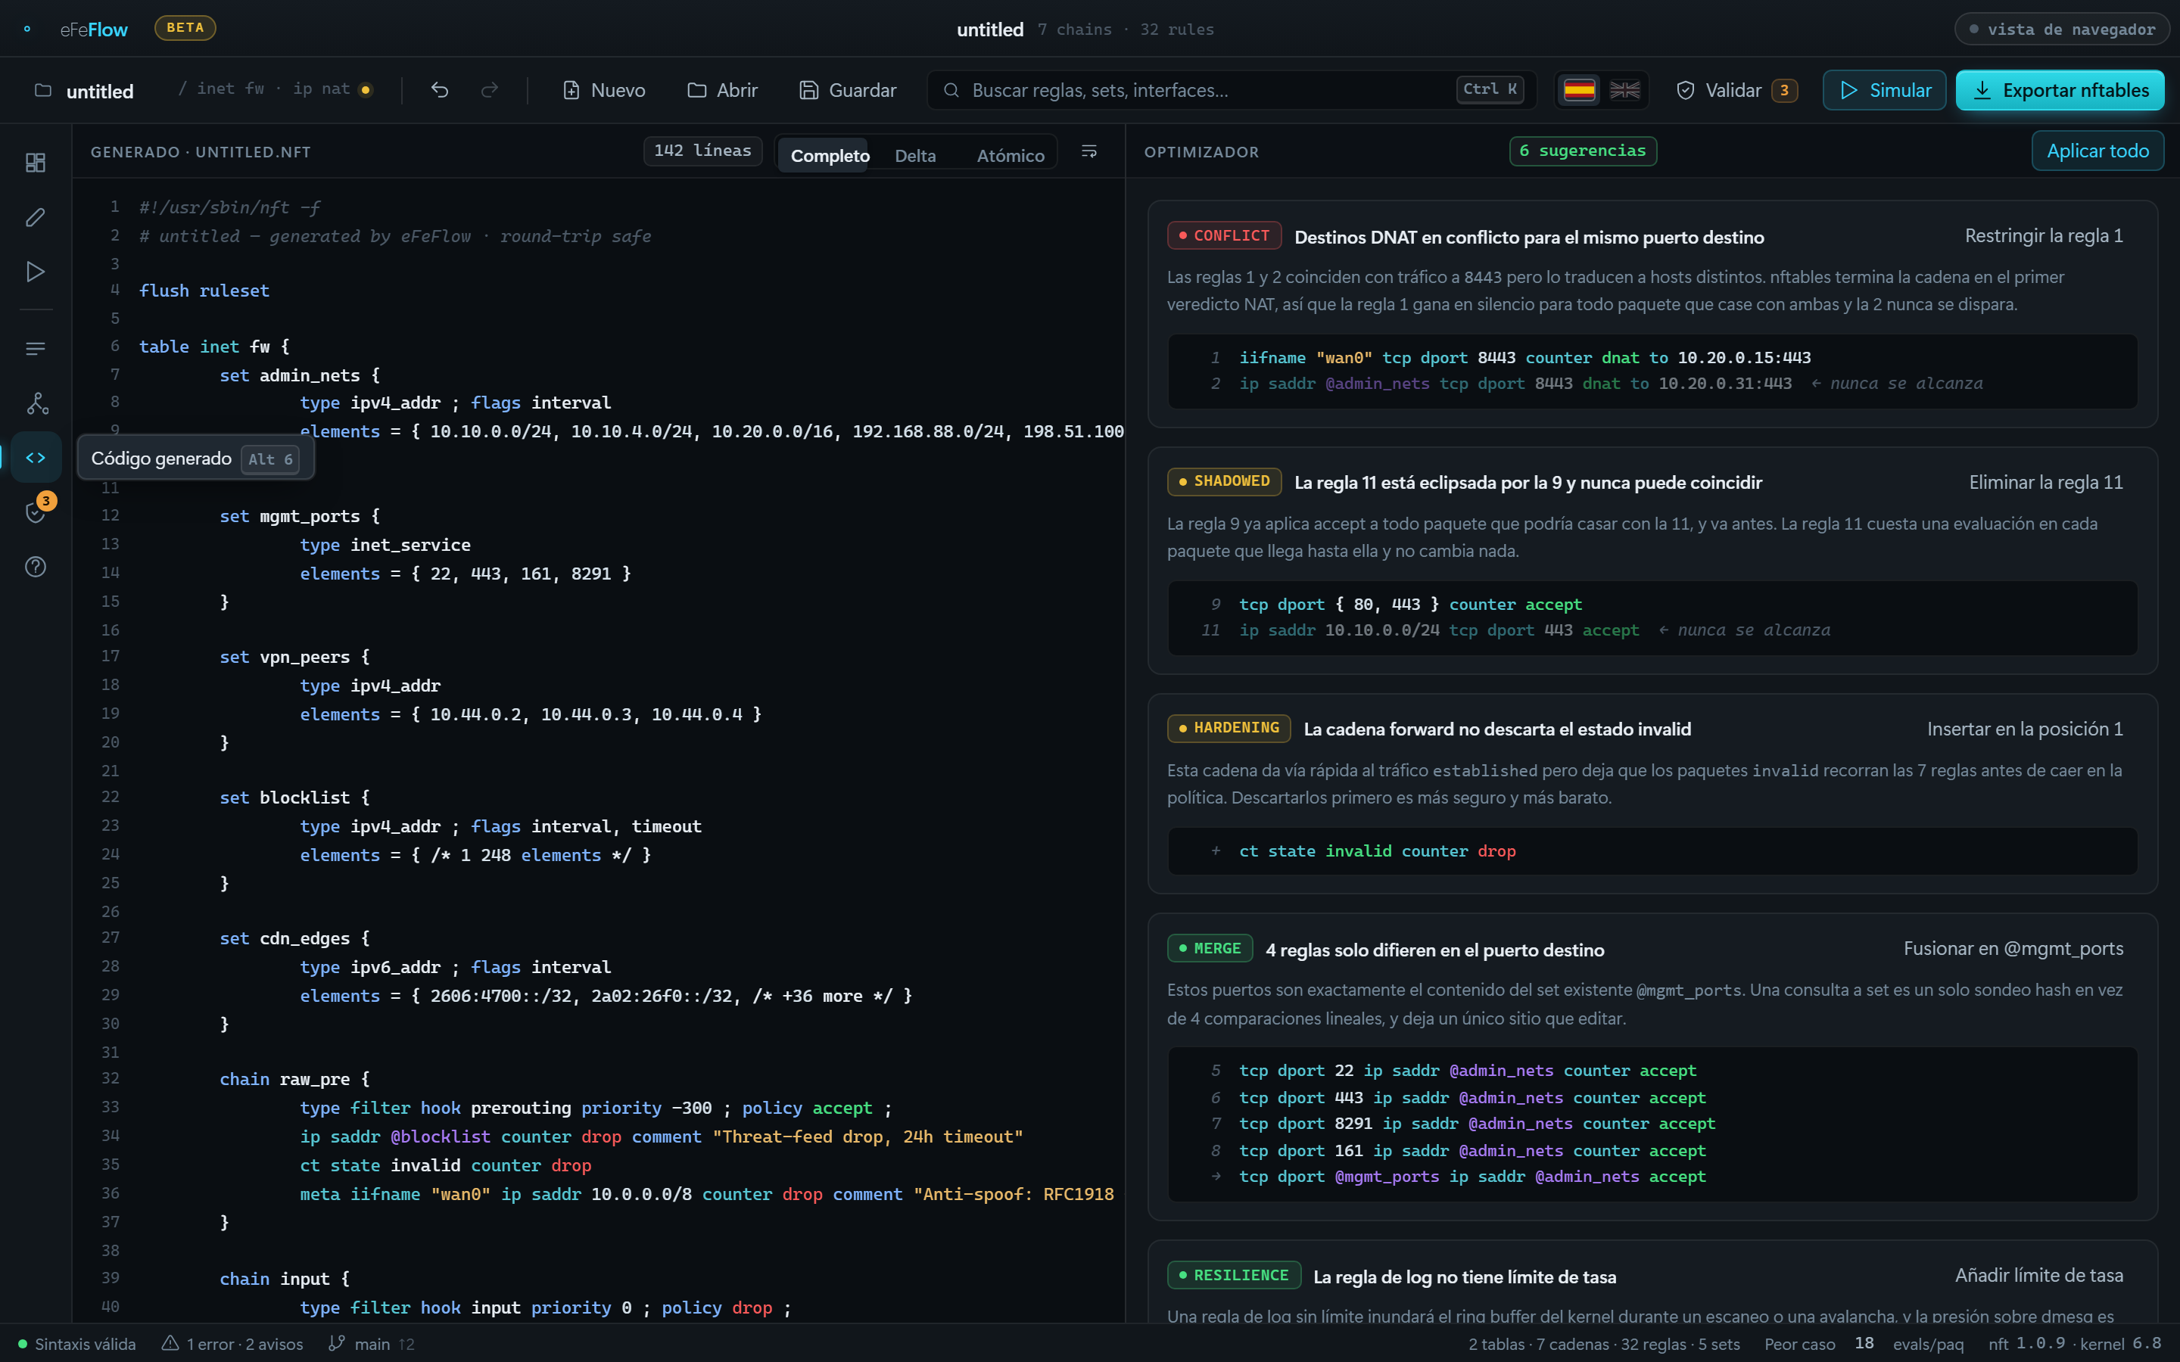Click the RESILIENCE tag

tap(1233, 1276)
